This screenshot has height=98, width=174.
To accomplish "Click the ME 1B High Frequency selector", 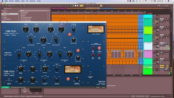I will (60, 54).
